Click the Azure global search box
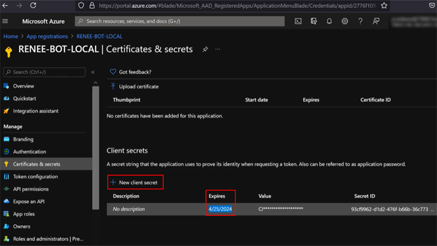 click(x=180, y=21)
